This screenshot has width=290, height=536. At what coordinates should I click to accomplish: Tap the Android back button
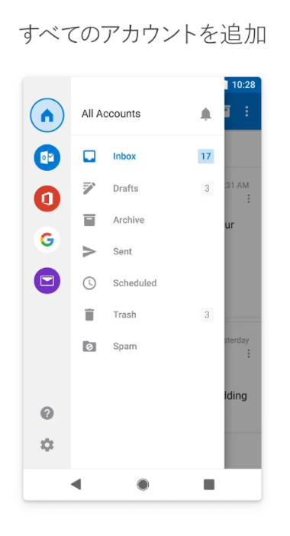(x=76, y=484)
